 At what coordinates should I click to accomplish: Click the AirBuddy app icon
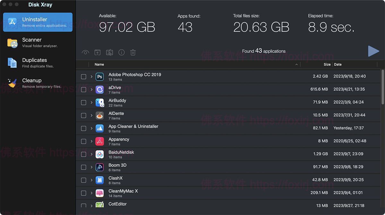point(99,103)
